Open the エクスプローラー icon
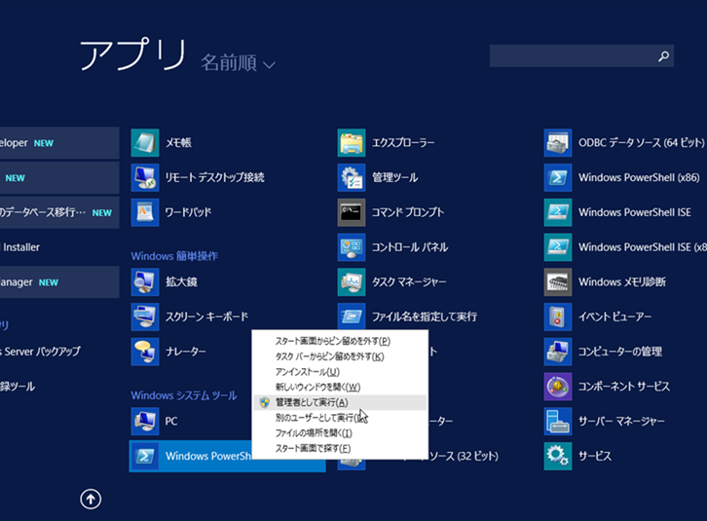This screenshot has width=707, height=521. [x=352, y=142]
